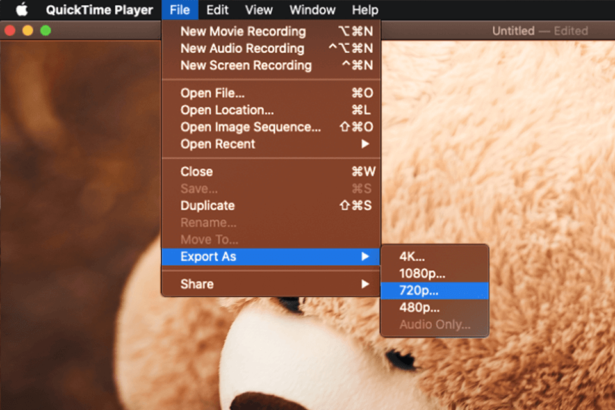The width and height of the screenshot is (615, 410).
Task: Export the movie as 480p...
Action: click(x=434, y=307)
